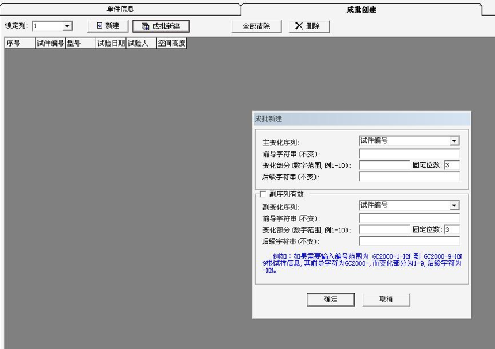This screenshot has height=349, width=495.
Task: Click the secondary 后缀字符串 input field
Action: [409, 241]
